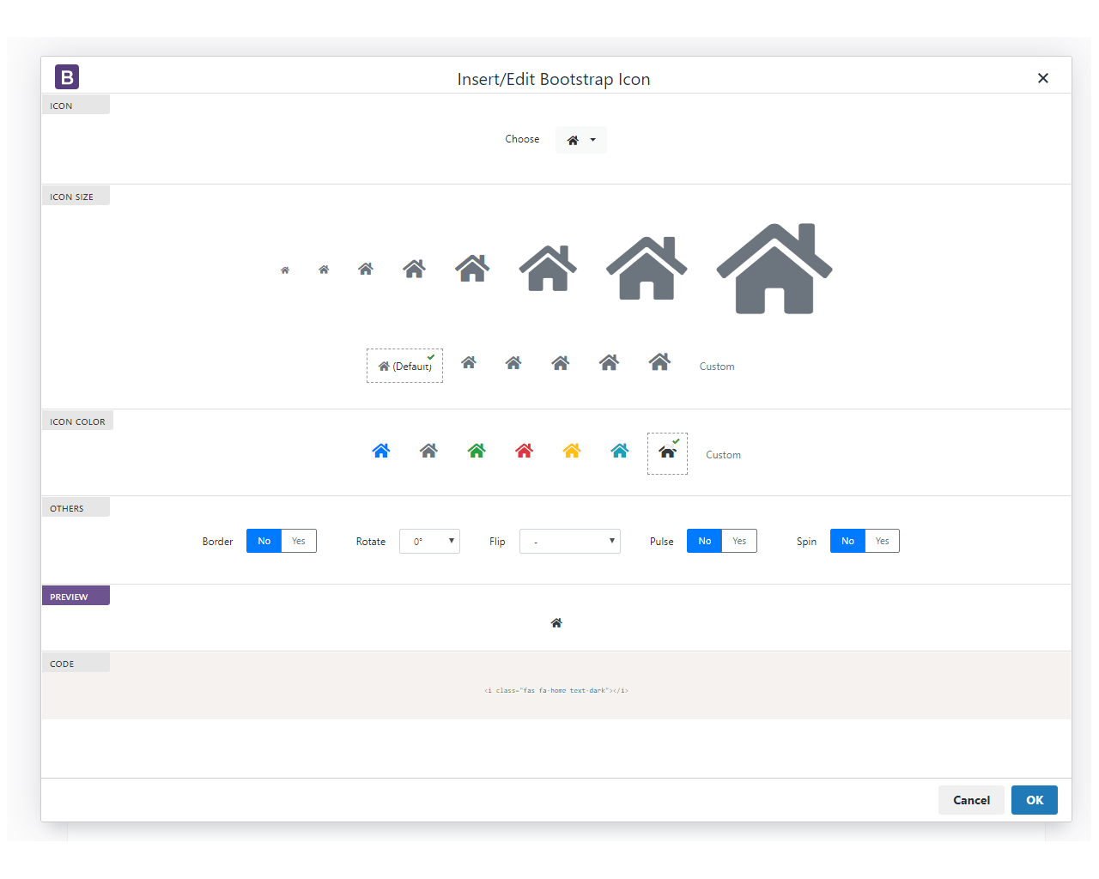
Task: Click the CODE section label
Action: coord(76,663)
